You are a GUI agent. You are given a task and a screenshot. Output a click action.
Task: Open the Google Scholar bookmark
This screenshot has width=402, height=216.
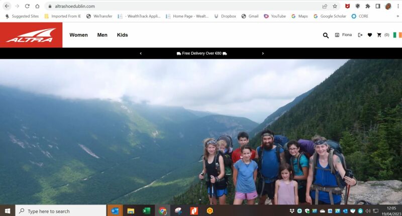tap(330, 16)
